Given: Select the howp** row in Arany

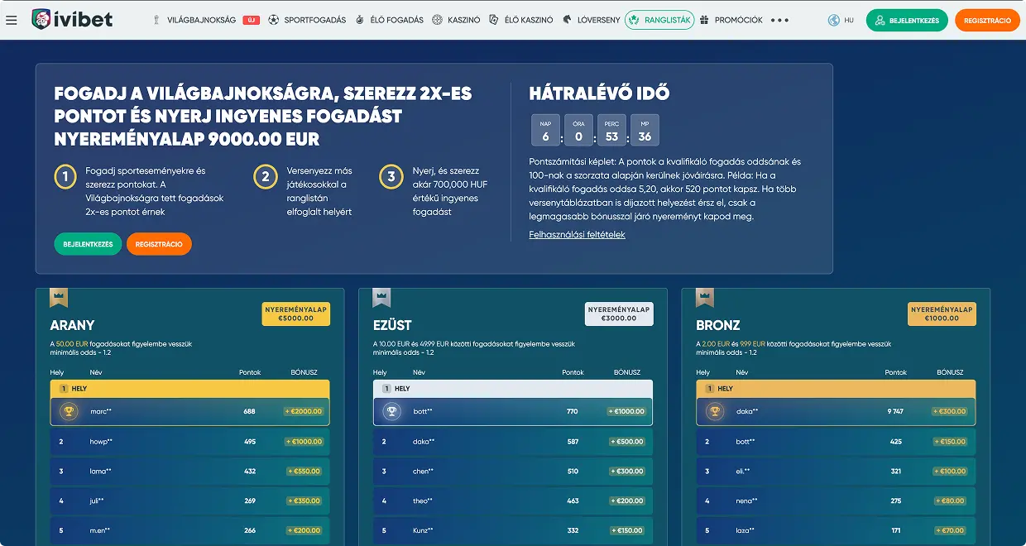Looking at the screenshot, I should click(190, 442).
